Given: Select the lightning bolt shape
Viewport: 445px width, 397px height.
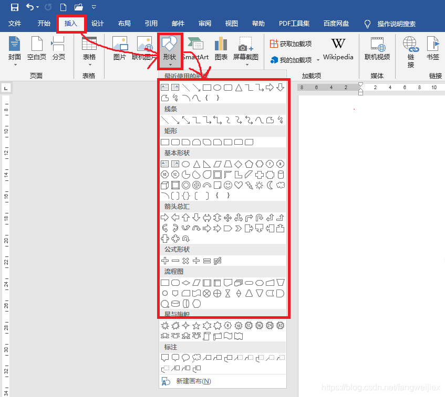Looking at the screenshot, I should [x=249, y=185].
